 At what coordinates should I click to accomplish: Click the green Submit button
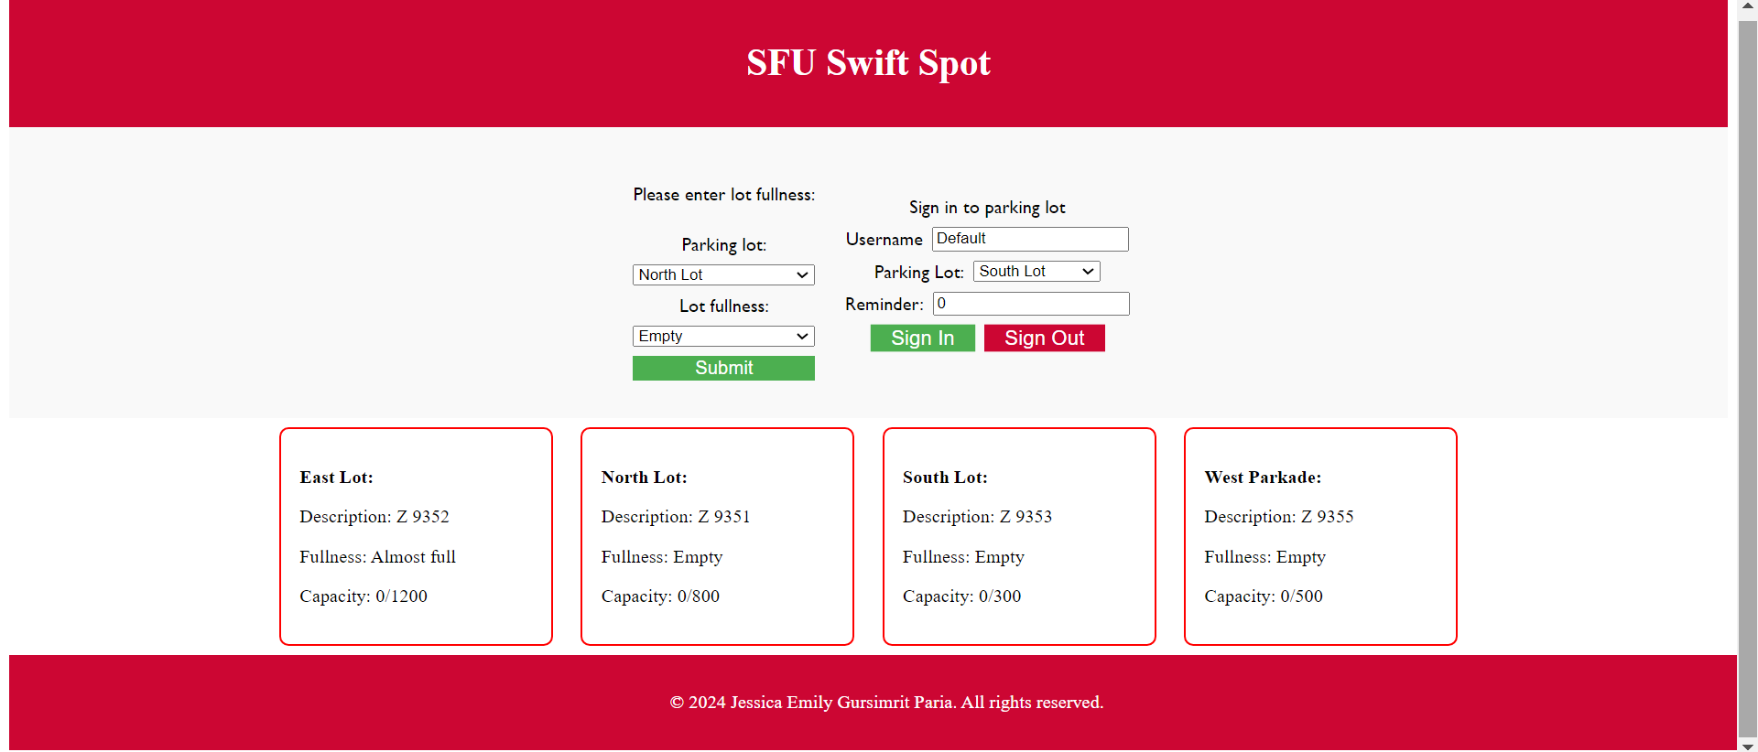point(723,368)
